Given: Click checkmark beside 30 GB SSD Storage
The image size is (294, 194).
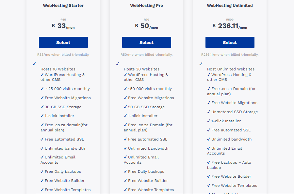Looking at the screenshot, I should click(x=42, y=107).
